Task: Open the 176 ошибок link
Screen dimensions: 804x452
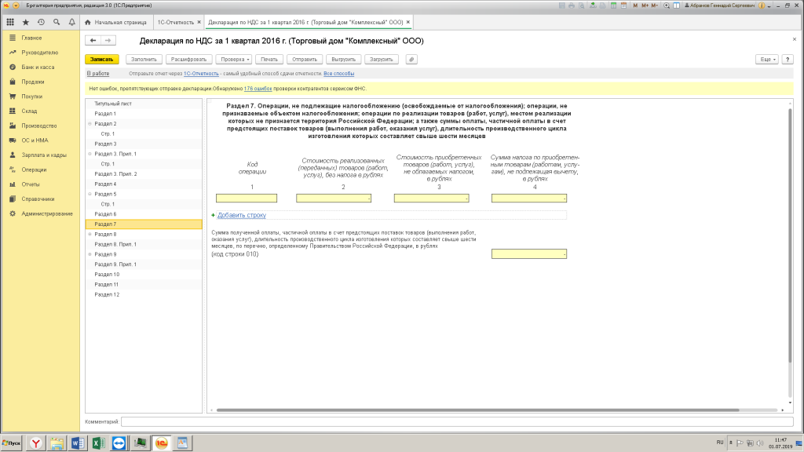Action: 258,89
